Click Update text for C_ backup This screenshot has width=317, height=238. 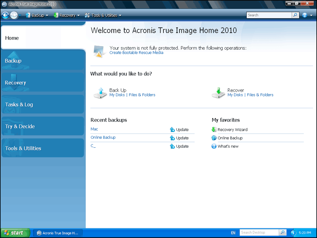182,146
